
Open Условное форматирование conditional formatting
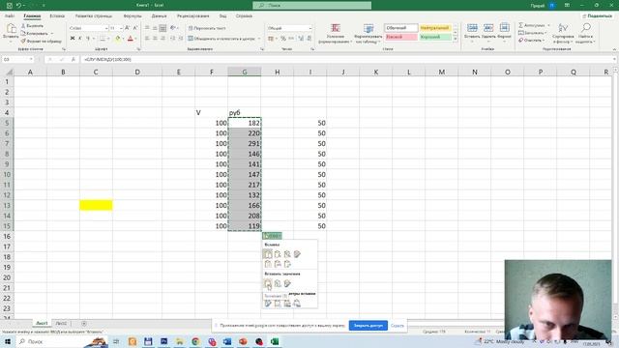point(336,33)
